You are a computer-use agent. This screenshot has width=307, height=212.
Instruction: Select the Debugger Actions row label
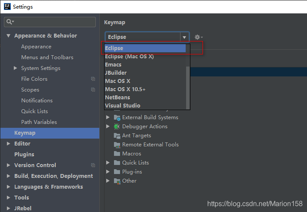coord(145,127)
